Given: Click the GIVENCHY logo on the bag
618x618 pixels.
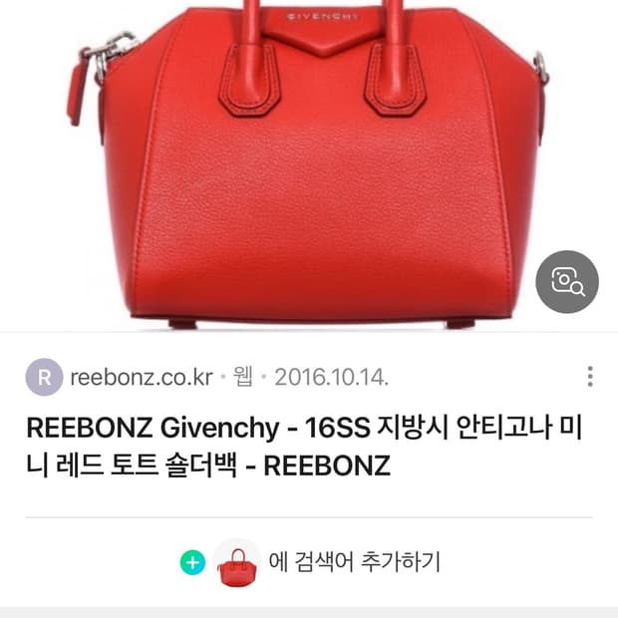Looking at the screenshot, I should pyautogui.click(x=322, y=17).
